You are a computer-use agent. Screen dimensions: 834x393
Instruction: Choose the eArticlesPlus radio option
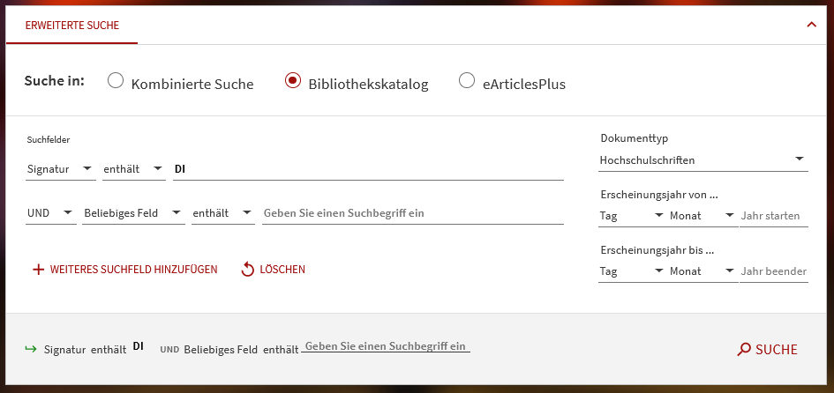point(467,81)
